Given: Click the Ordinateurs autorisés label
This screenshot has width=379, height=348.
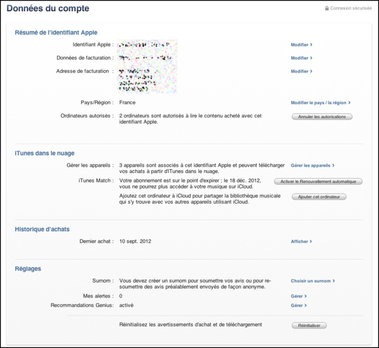Looking at the screenshot, I should tap(87, 116).
